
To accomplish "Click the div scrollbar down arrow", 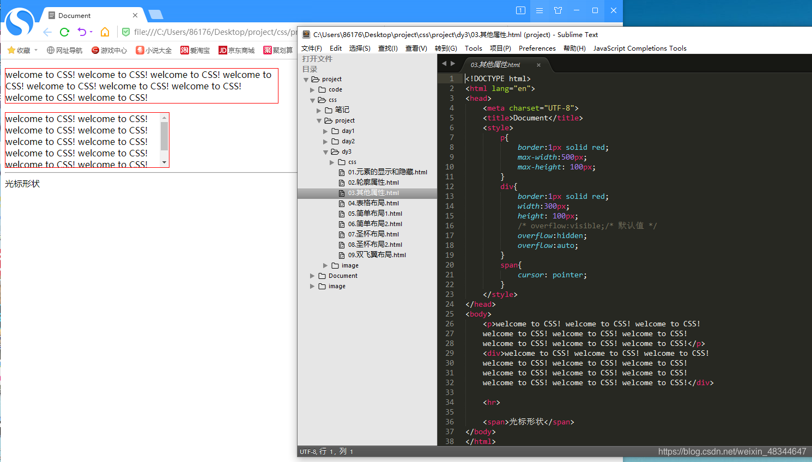I will pyautogui.click(x=164, y=162).
